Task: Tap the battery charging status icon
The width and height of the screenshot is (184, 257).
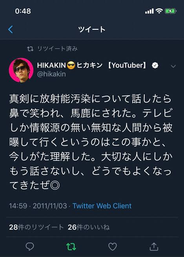Action: point(171,11)
